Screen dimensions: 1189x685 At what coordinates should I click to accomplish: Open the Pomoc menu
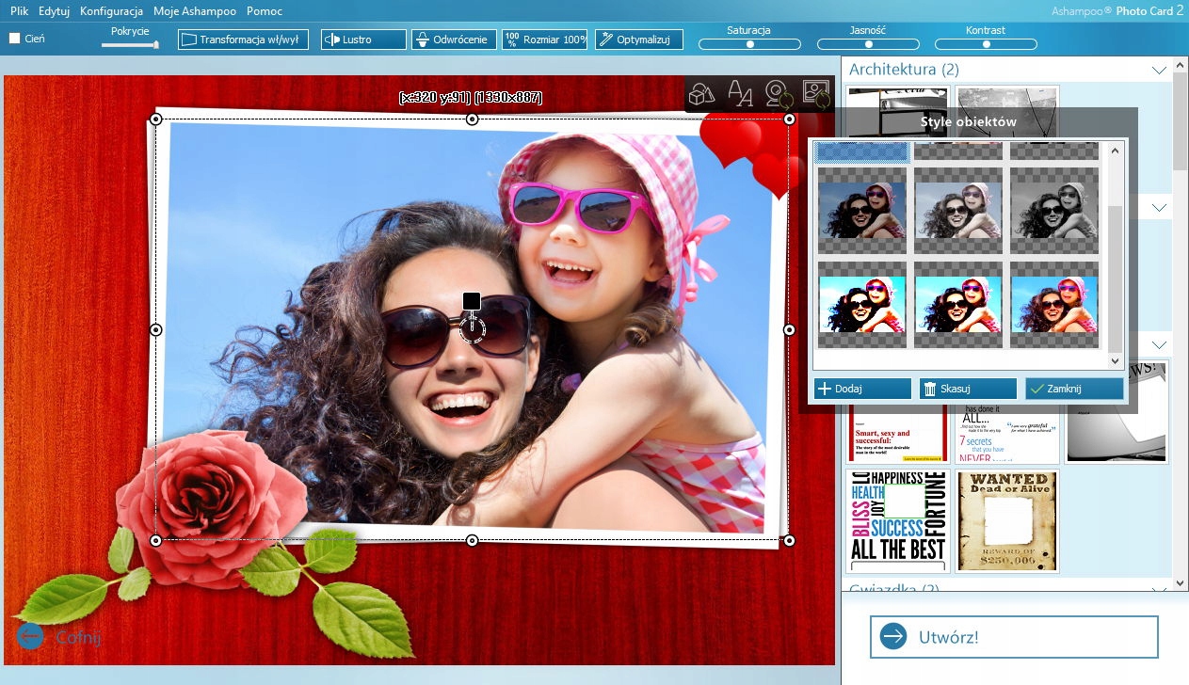[x=265, y=11]
